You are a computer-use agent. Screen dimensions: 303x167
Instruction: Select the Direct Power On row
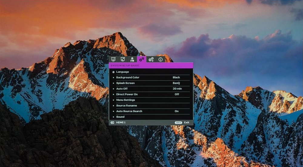151,94
